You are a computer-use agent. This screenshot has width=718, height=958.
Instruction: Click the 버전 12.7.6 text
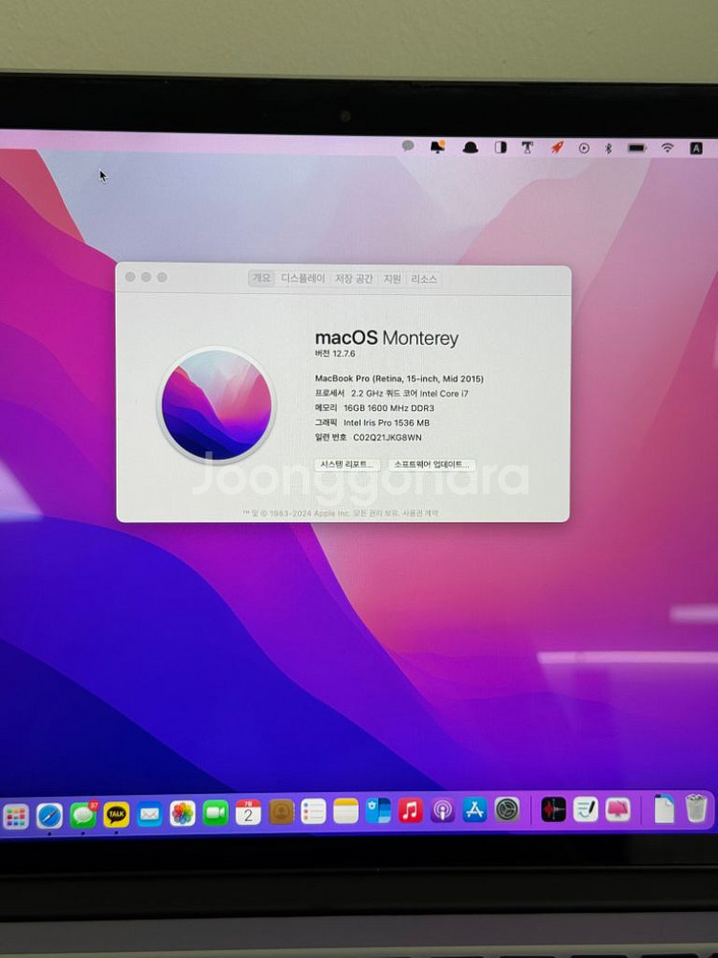[334, 354]
